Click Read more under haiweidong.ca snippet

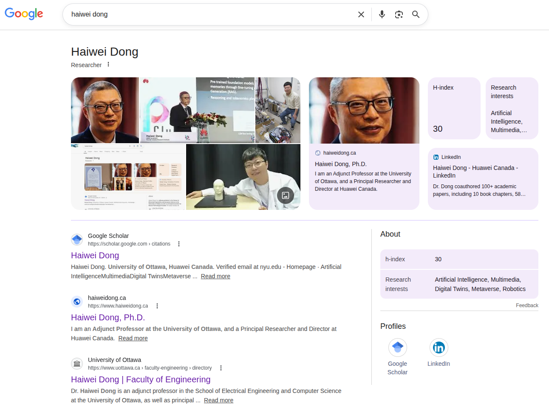pyautogui.click(x=133, y=338)
